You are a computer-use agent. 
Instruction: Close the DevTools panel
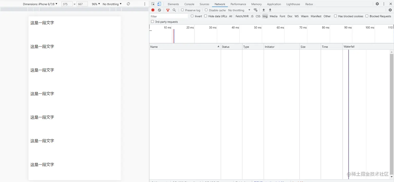click(390, 4)
